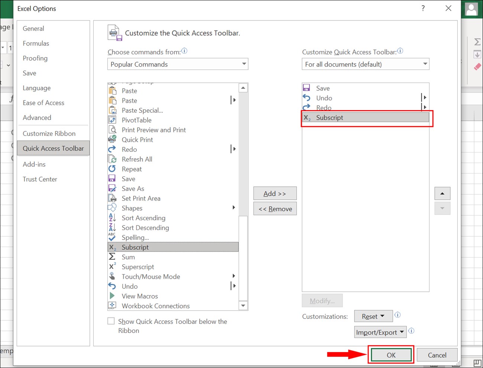Open the Reset dropdown button
This screenshot has width=483, height=368.
(x=374, y=316)
